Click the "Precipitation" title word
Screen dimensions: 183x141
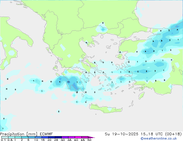(x=12, y=134)
